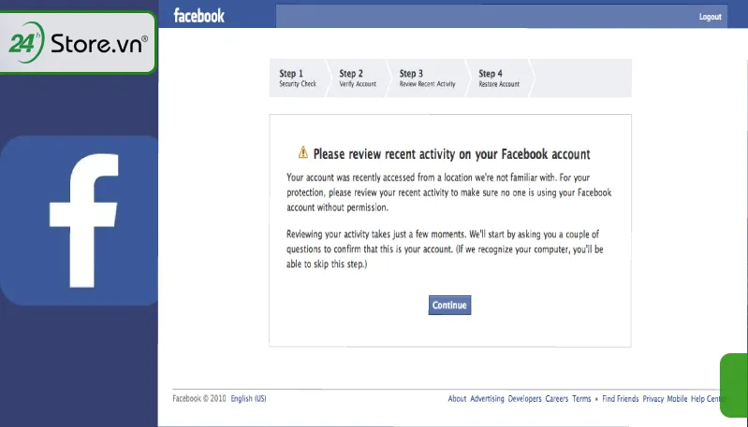Click the 24h Store.vn logo
748x427 pixels.
[x=78, y=43]
